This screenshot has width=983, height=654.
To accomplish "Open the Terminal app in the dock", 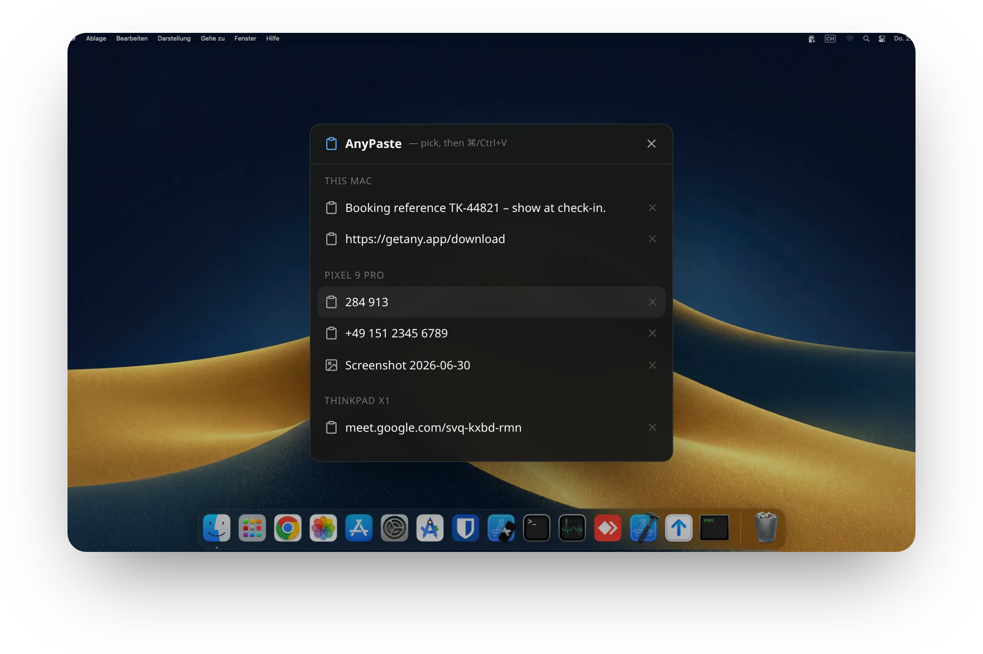I will tap(536, 528).
